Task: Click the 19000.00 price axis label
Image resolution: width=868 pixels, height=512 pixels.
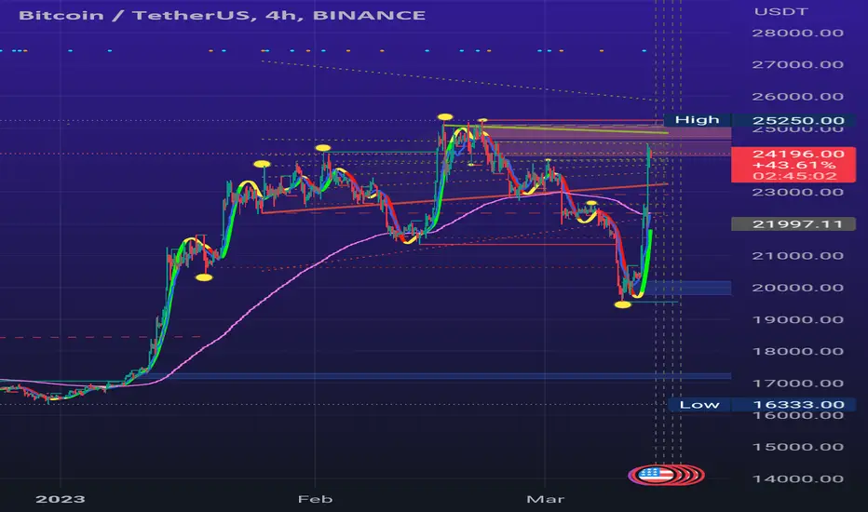Action: [x=798, y=320]
